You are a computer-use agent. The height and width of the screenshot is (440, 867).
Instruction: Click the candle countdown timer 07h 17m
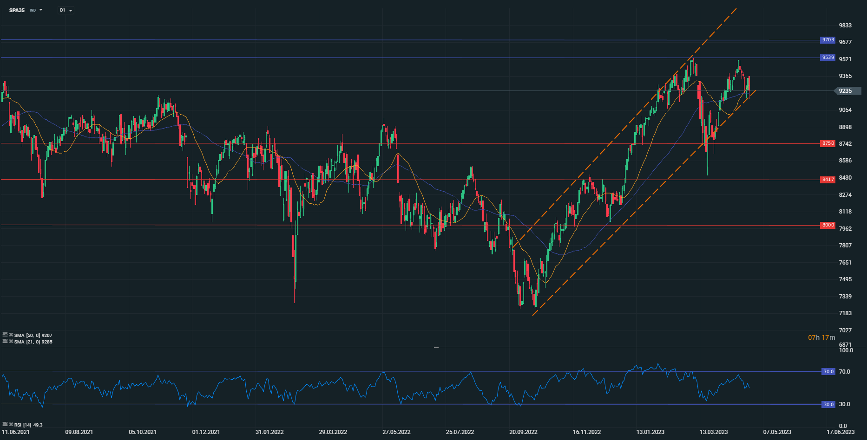(821, 337)
